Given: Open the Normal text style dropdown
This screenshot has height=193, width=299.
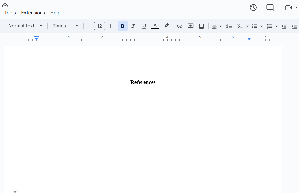Looking at the screenshot, I should point(25,26).
